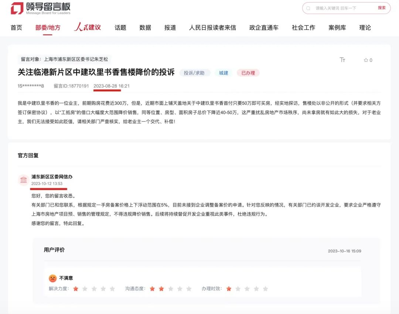Open the 首页 nav tab
The width and height of the screenshot is (399, 314).
(16, 27)
